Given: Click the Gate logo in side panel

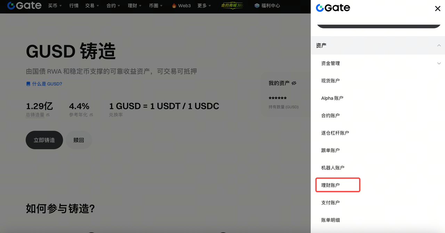Looking at the screenshot, I should click(x=333, y=8).
